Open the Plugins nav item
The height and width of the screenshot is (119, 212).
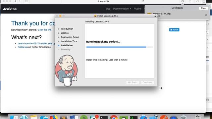[x=137, y=9]
